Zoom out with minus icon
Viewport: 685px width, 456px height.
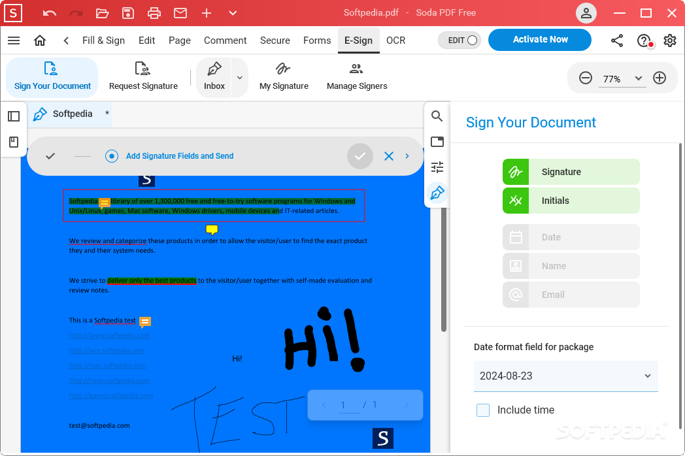(586, 78)
